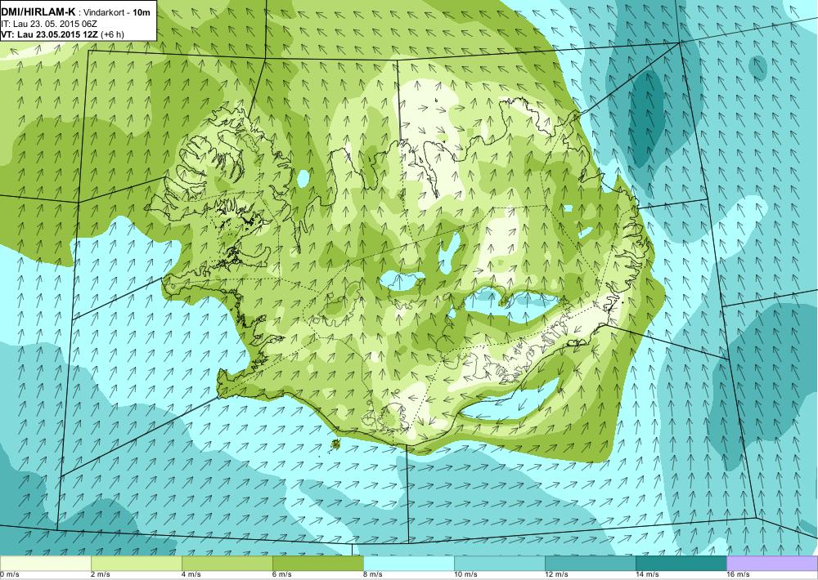Click the 10–12 m/s turquoise legend swatch
The width and height of the screenshot is (818, 580).
point(499,563)
